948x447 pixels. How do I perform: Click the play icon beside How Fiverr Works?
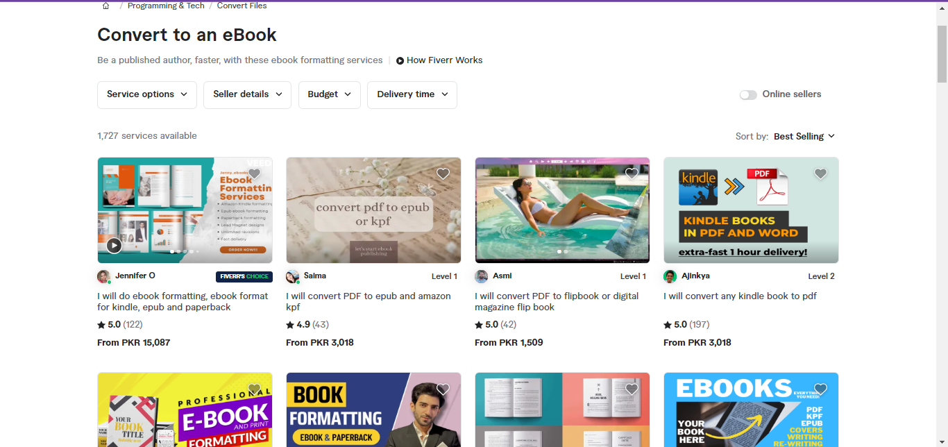tap(400, 61)
